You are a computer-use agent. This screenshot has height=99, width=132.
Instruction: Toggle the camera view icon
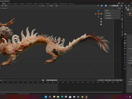click(101, 24)
